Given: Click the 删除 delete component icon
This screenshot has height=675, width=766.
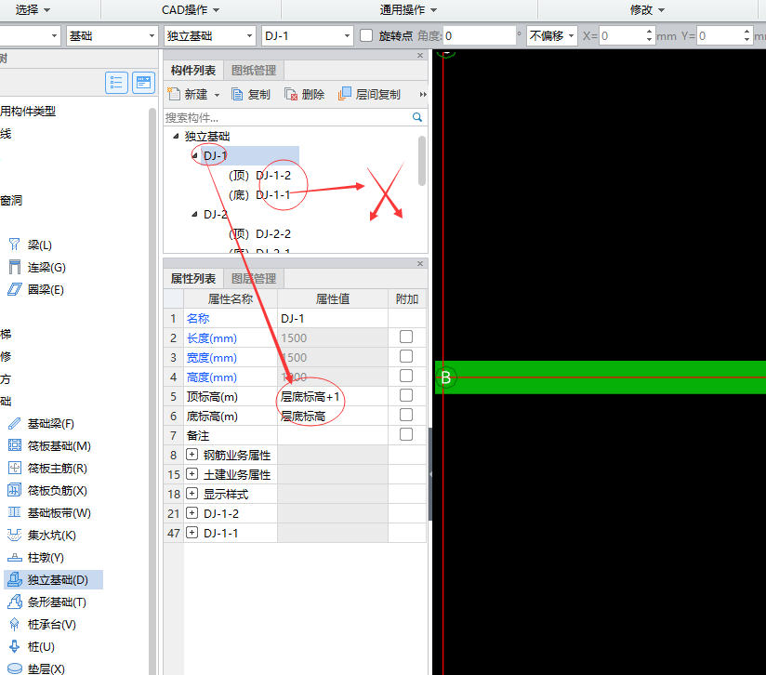Looking at the screenshot, I should [291, 94].
